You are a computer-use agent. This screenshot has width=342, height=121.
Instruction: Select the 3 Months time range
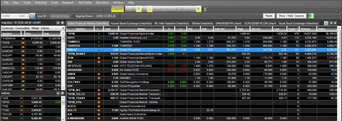pos(61,9)
